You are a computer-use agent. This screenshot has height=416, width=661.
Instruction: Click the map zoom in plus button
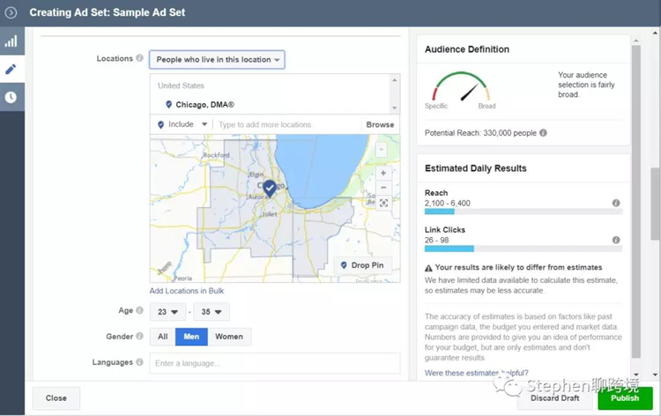(383, 173)
